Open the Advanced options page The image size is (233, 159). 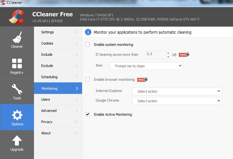pyautogui.click(x=58, y=111)
